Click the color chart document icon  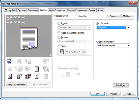tap(10, 76)
